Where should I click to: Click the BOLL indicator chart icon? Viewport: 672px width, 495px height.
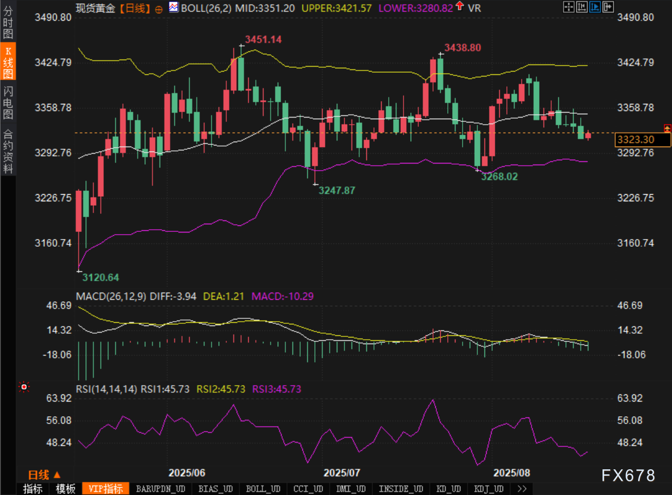tap(173, 8)
